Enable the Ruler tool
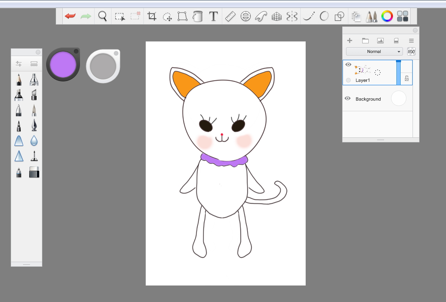The width and height of the screenshot is (446, 302). tap(230, 16)
